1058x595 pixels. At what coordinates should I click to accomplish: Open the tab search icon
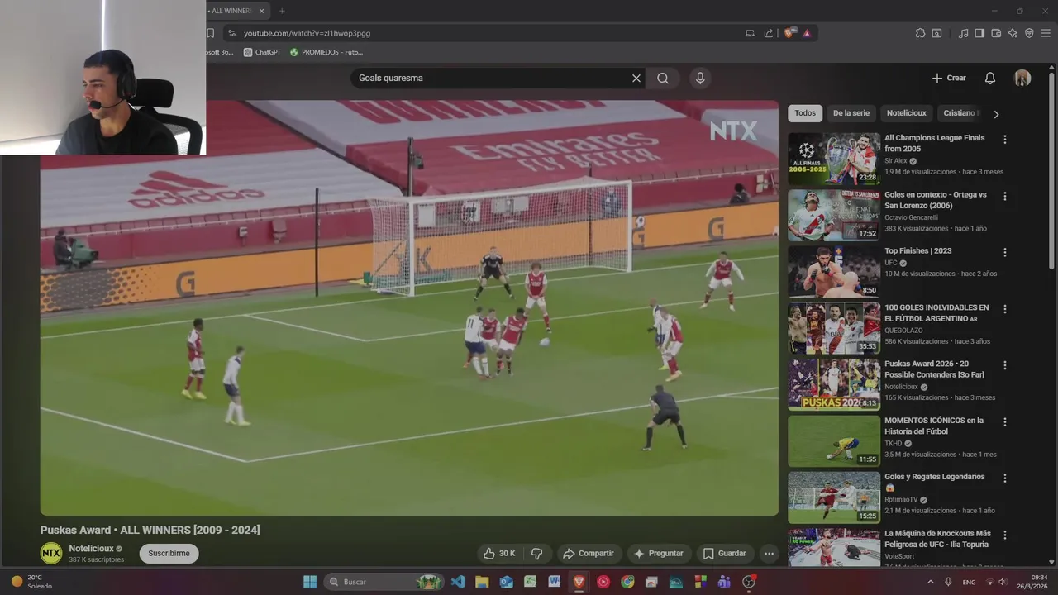pyautogui.click(x=936, y=33)
